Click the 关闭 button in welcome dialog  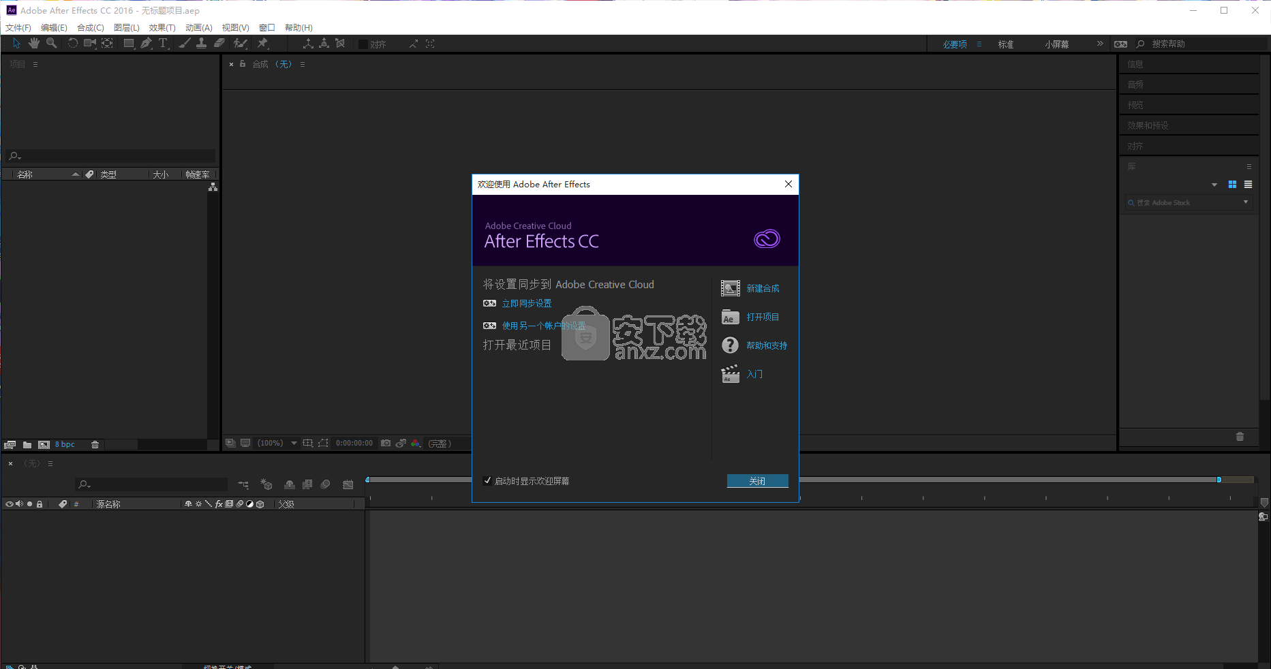point(758,481)
